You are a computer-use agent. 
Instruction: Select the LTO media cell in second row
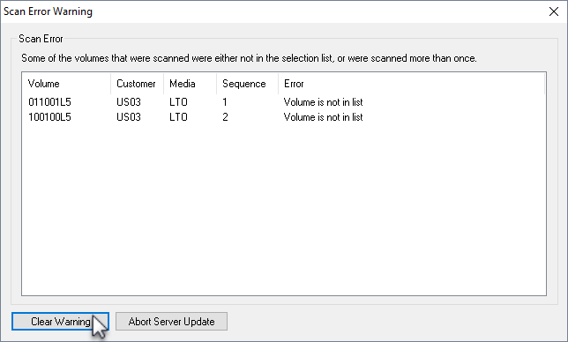178,117
